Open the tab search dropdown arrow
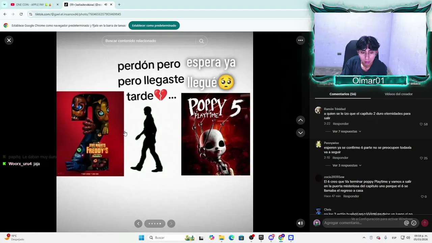This screenshot has width=432, height=243. coord(4,5)
